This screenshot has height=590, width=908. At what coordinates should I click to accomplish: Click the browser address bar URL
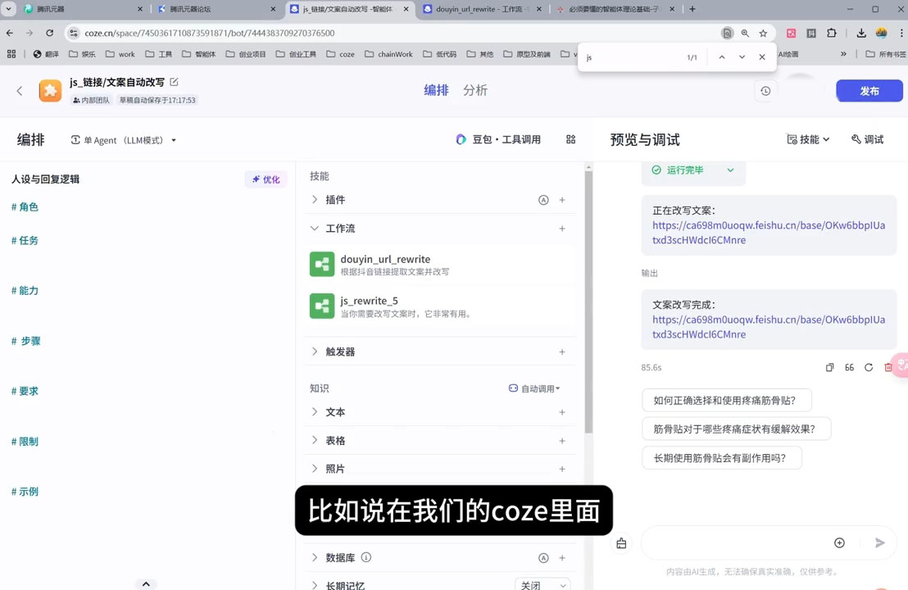tap(210, 33)
